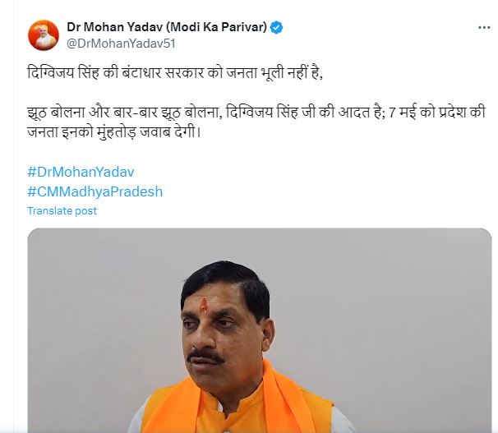
Task: Click the man's black hair in video
Action: pos(227,283)
